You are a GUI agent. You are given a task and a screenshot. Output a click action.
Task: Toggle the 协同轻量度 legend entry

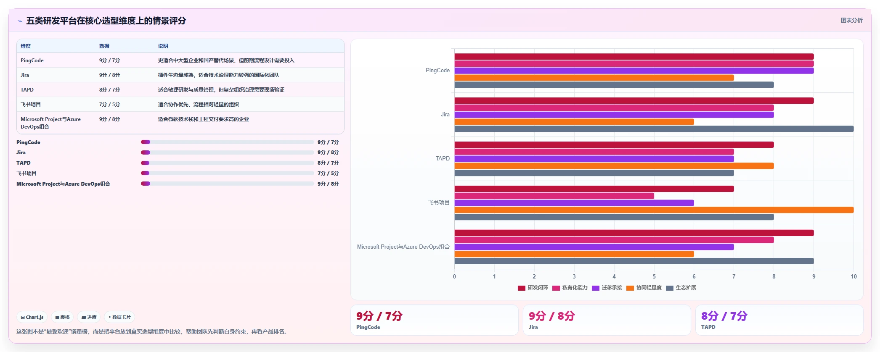(644, 288)
